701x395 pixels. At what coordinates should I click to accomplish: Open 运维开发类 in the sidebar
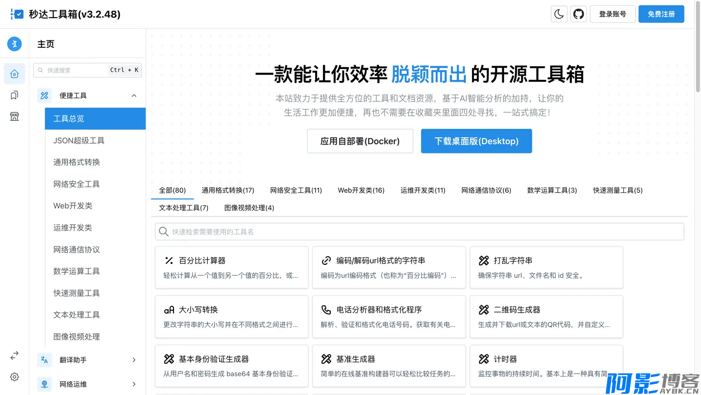(x=95, y=227)
